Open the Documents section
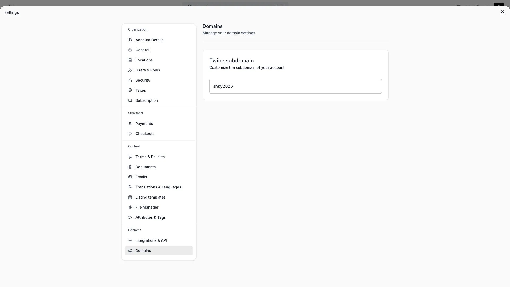 (x=159, y=167)
